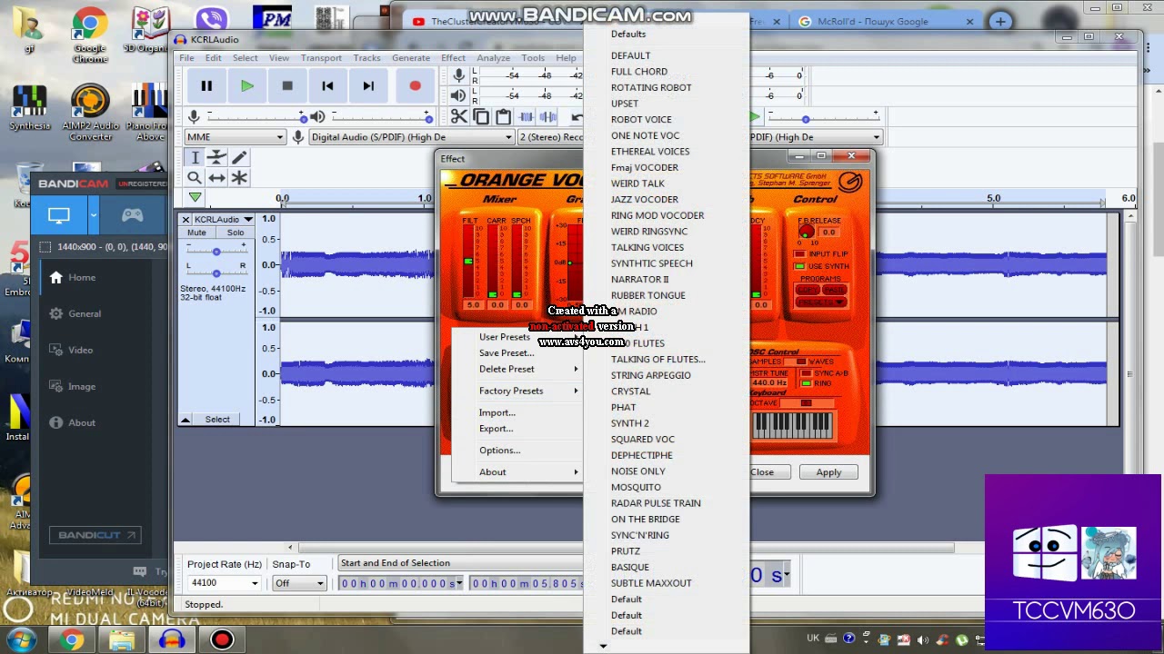Click the Cut scissors icon
1164x654 pixels.
459,116
